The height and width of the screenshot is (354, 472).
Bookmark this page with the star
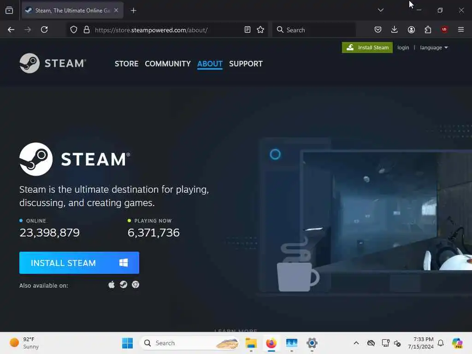[260, 29]
